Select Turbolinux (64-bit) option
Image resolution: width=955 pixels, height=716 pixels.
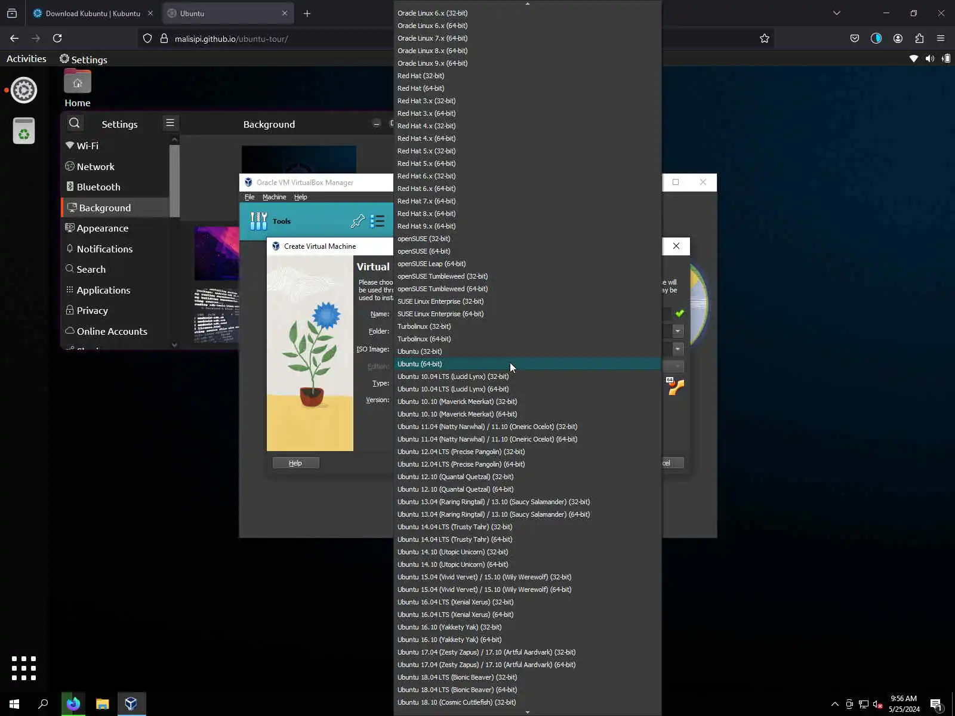[528, 339]
